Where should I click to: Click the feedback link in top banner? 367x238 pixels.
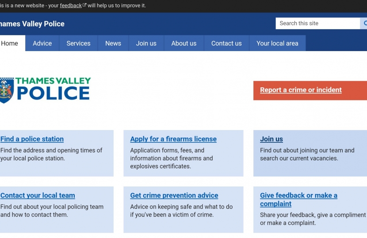[x=71, y=5]
